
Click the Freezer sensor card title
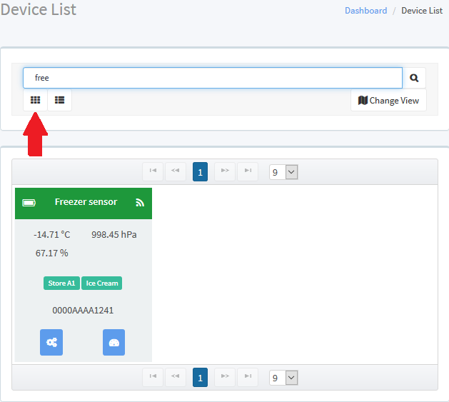pyautogui.click(x=86, y=202)
